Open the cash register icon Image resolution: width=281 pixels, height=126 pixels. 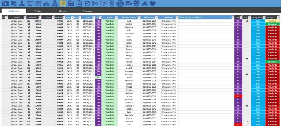click(x=71, y=3)
